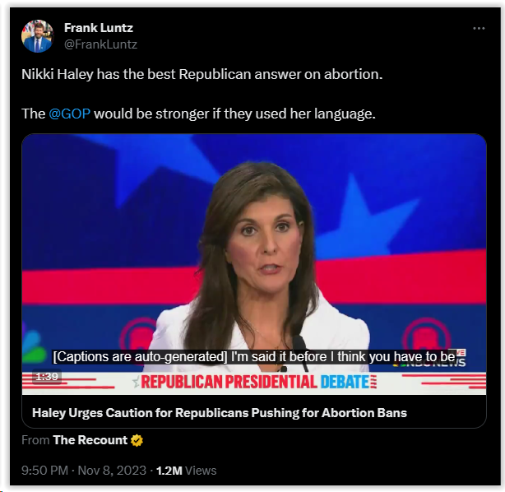Click the tweet text about Nikki Haley's abortion answer

pyautogui.click(x=202, y=74)
